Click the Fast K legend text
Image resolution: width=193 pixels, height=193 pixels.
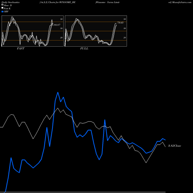[7, 8]
